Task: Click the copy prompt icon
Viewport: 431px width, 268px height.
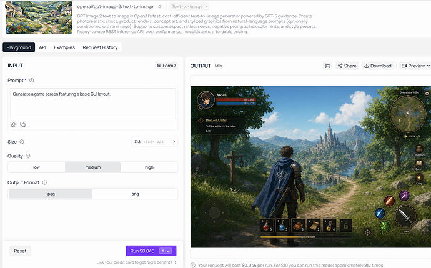Action: tap(23, 124)
